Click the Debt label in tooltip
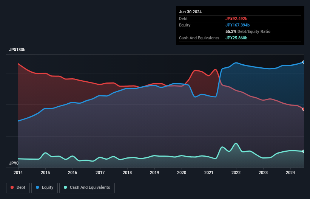This screenshot has height=199, width=310. [183, 19]
